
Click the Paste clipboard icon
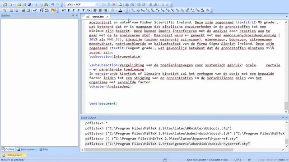click(x=46, y=4)
